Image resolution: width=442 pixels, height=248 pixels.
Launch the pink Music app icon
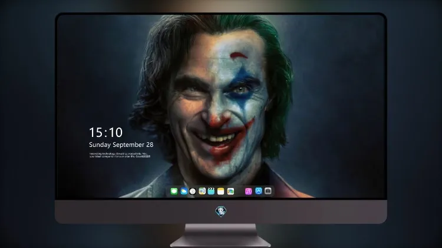tap(248, 191)
